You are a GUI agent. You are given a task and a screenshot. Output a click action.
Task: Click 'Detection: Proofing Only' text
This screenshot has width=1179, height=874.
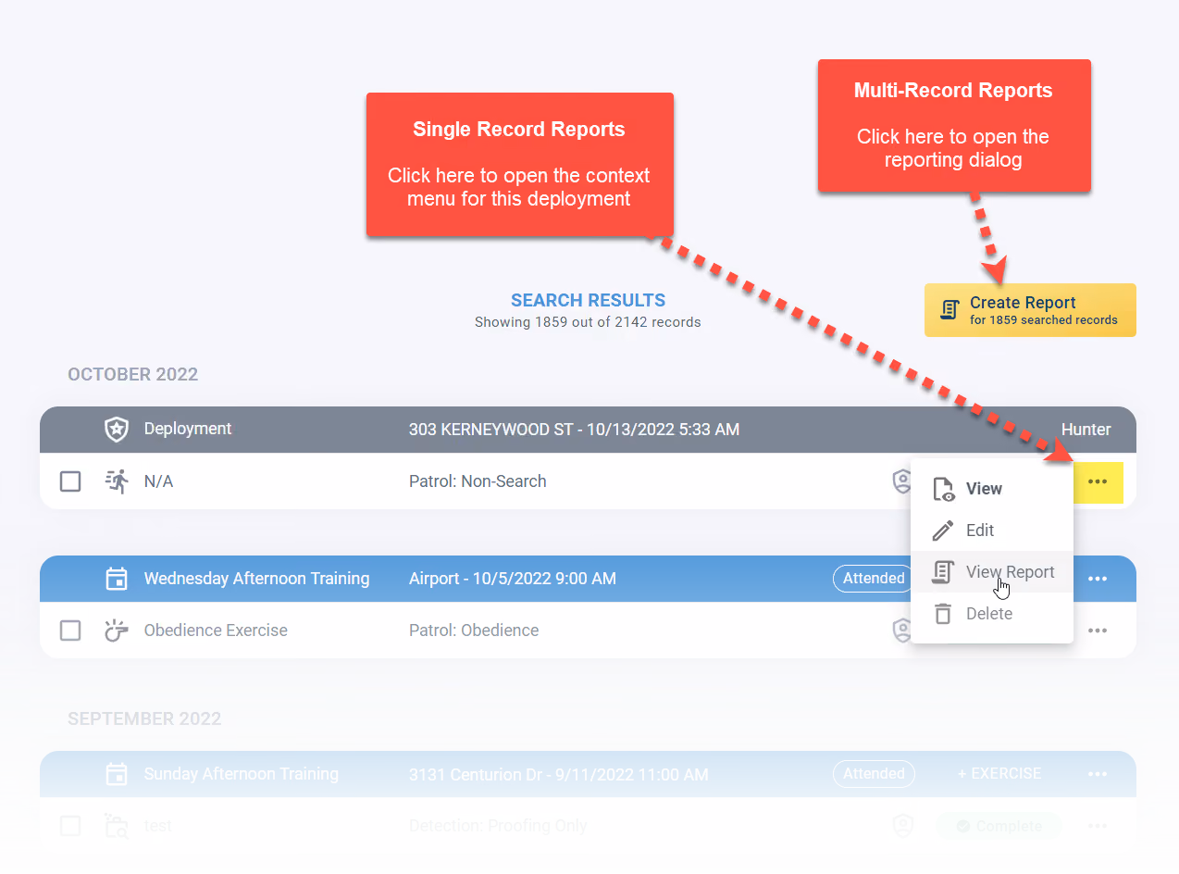(x=498, y=826)
